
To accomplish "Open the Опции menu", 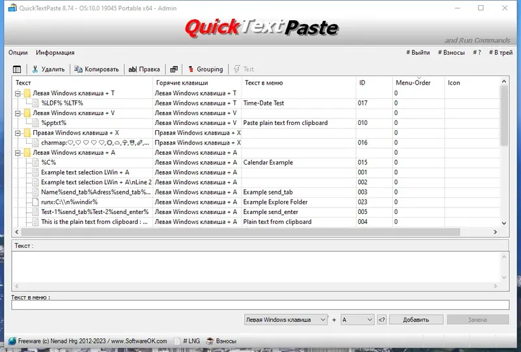I will [x=18, y=53].
